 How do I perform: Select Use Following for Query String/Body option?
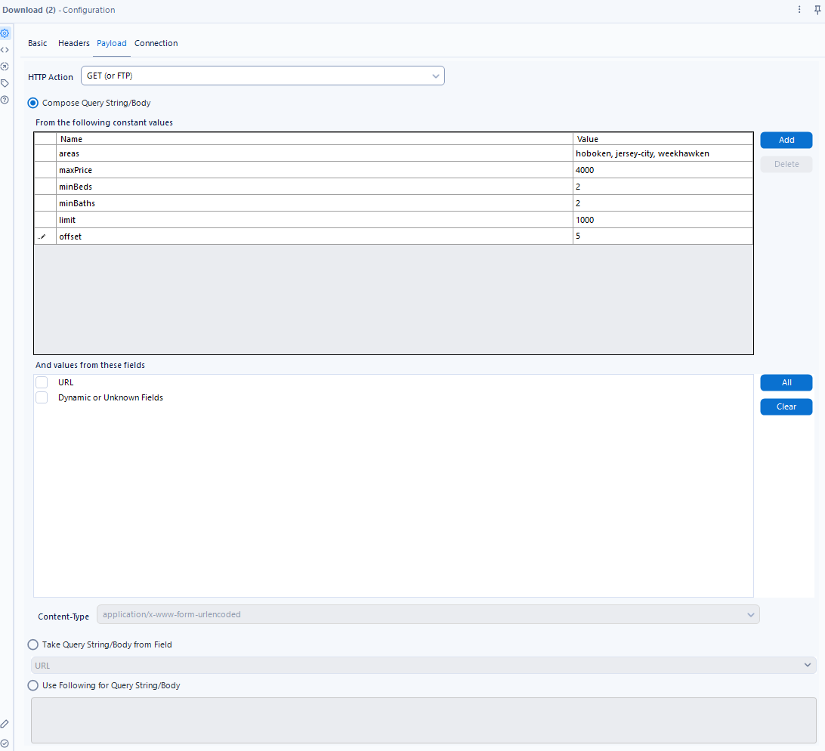click(x=32, y=685)
